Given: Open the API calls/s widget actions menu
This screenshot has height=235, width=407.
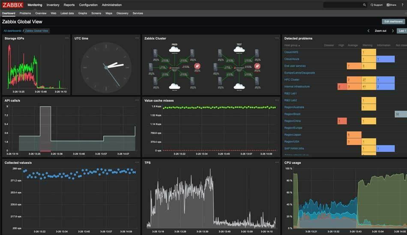Looking at the screenshot, I should [x=137, y=100].
